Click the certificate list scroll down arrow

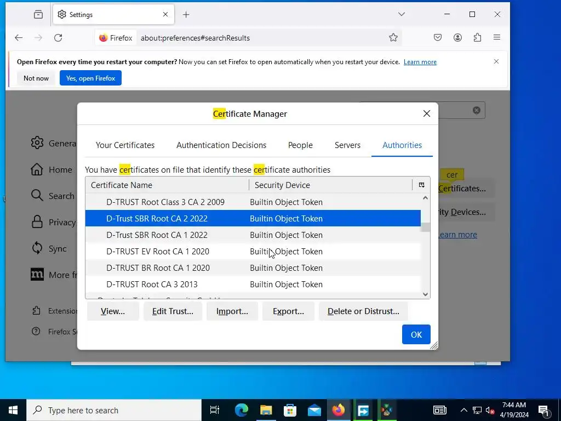425,294
